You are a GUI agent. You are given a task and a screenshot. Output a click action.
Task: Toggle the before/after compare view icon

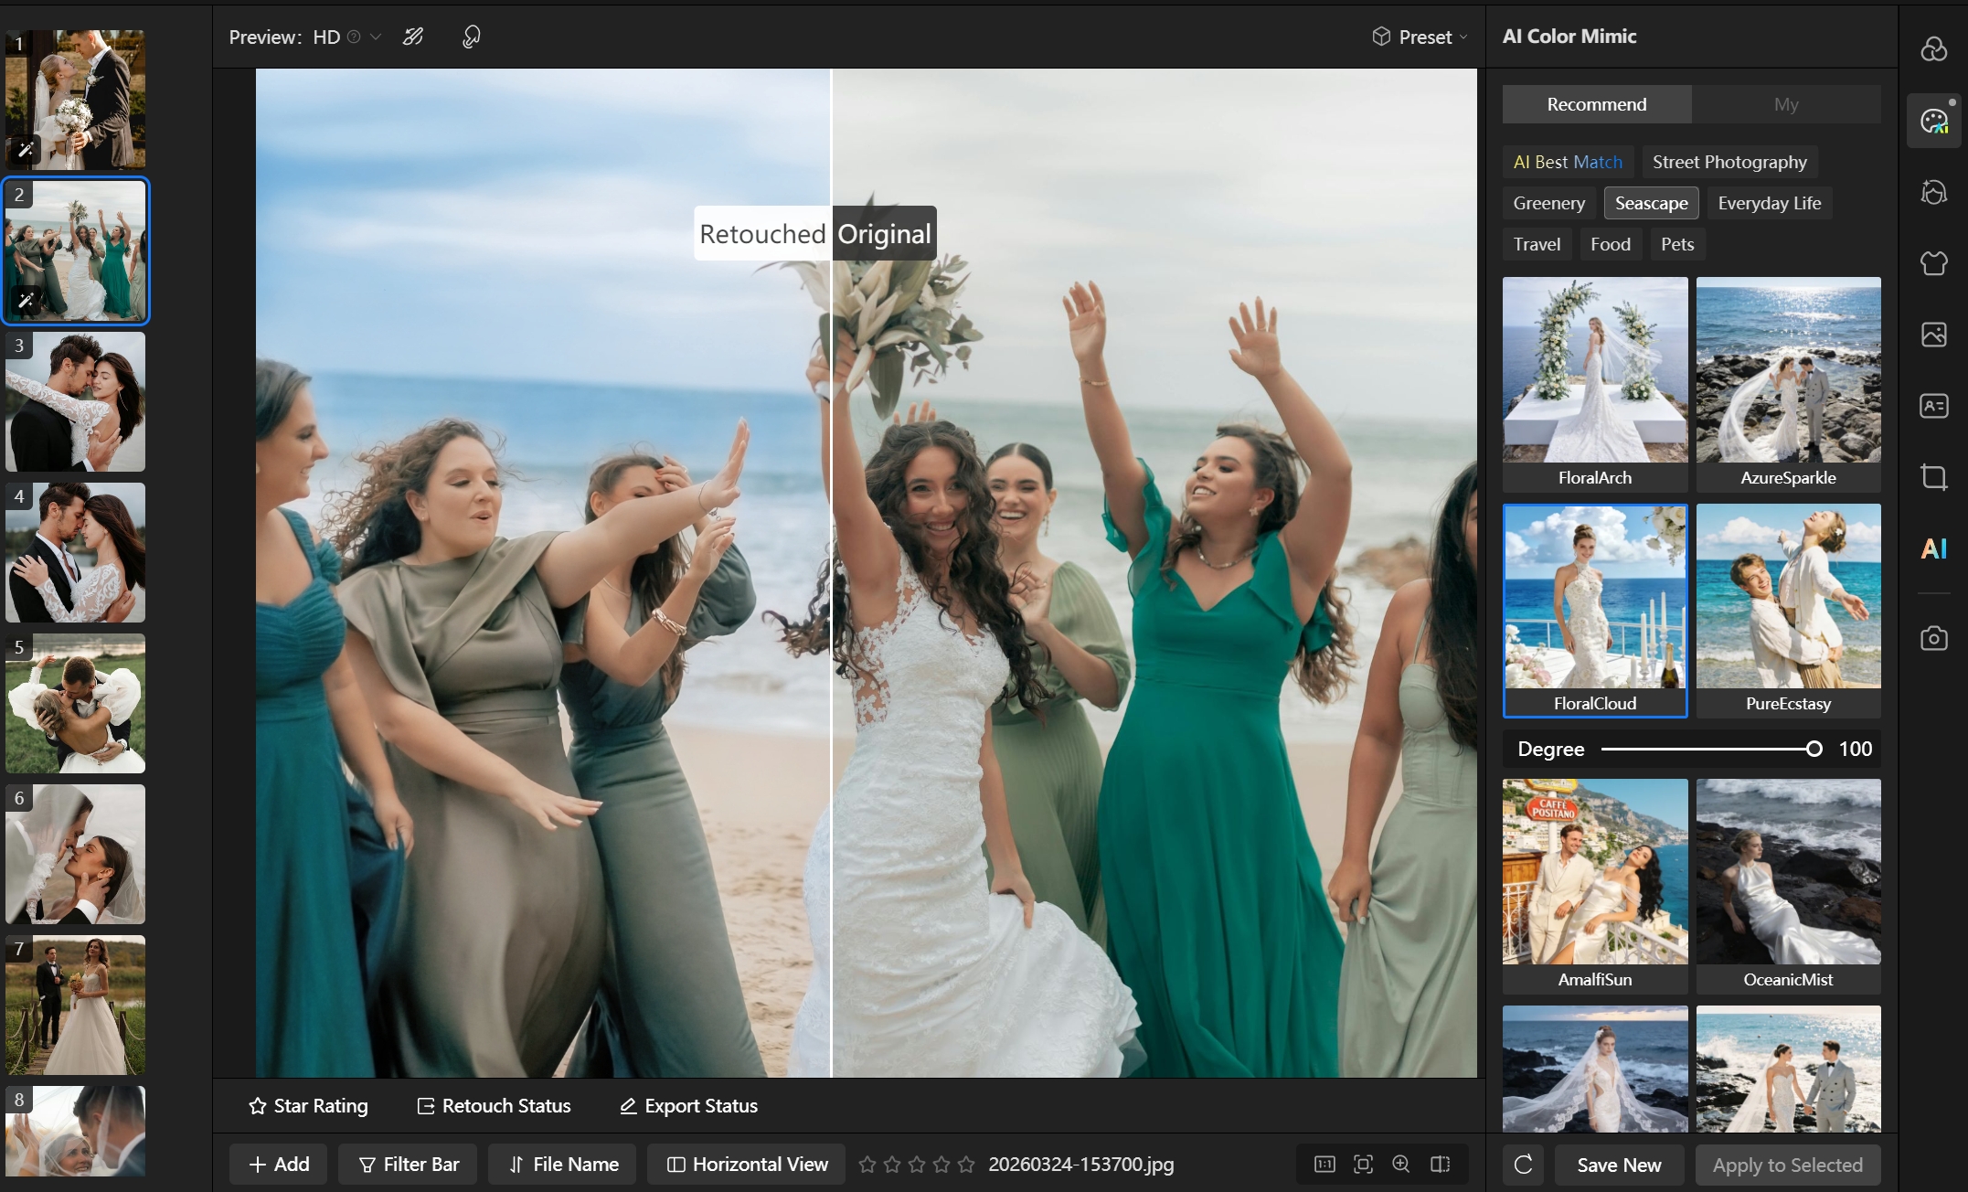pyautogui.click(x=1440, y=1164)
